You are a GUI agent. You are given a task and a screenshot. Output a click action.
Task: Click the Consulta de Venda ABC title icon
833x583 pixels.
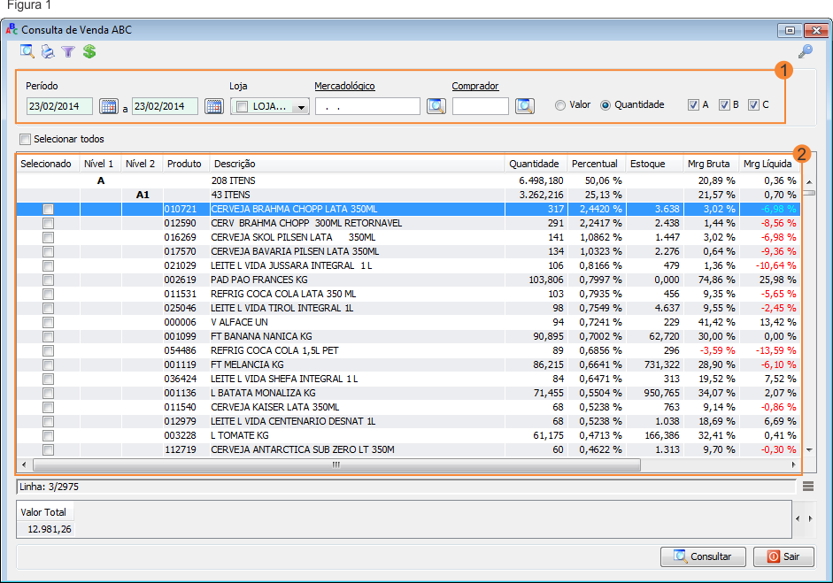tap(12, 30)
